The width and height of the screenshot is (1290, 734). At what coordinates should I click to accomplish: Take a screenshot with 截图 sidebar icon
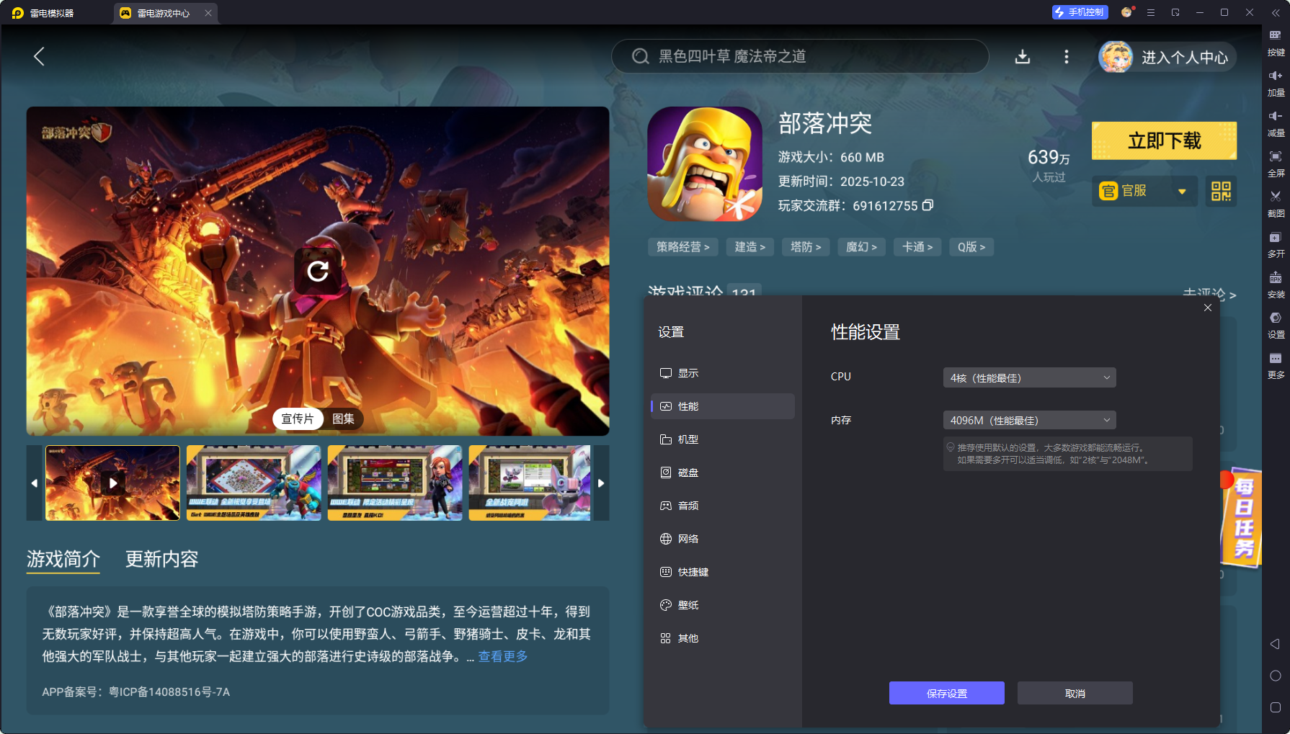[x=1276, y=205]
